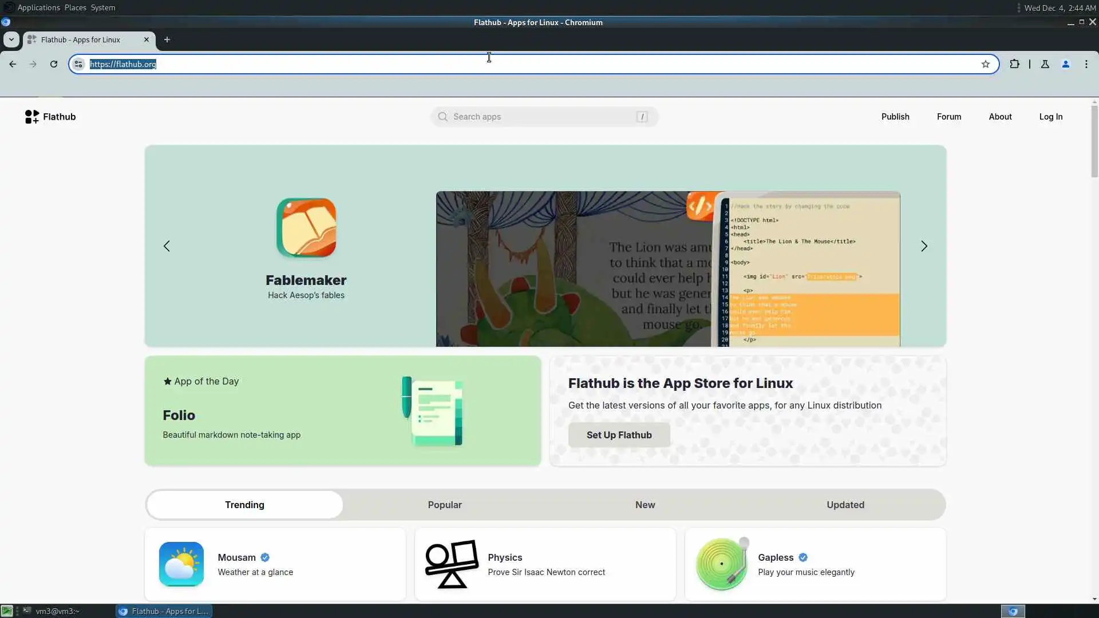This screenshot has width=1099, height=618.
Task: Click the Flathub logo icon
Action: [x=32, y=117]
